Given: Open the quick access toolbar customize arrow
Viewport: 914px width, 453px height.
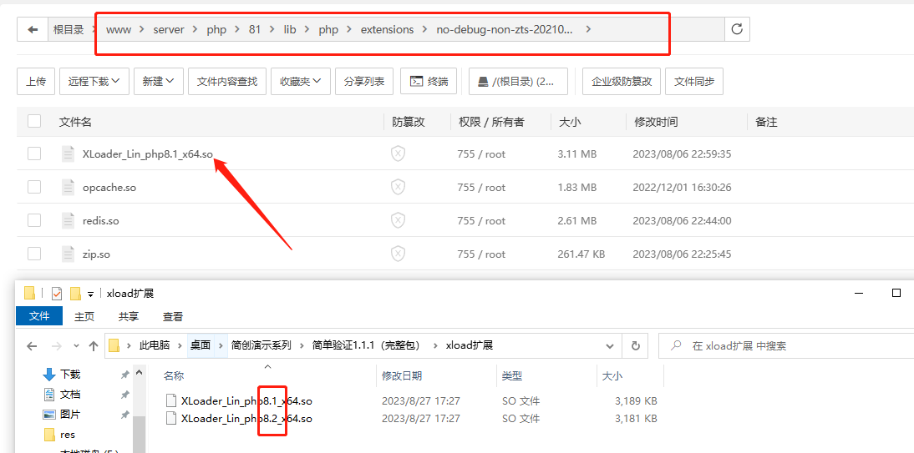Looking at the screenshot, I should [91, 294].
